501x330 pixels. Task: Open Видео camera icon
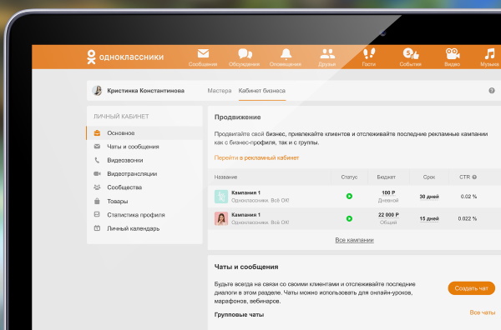453,53
